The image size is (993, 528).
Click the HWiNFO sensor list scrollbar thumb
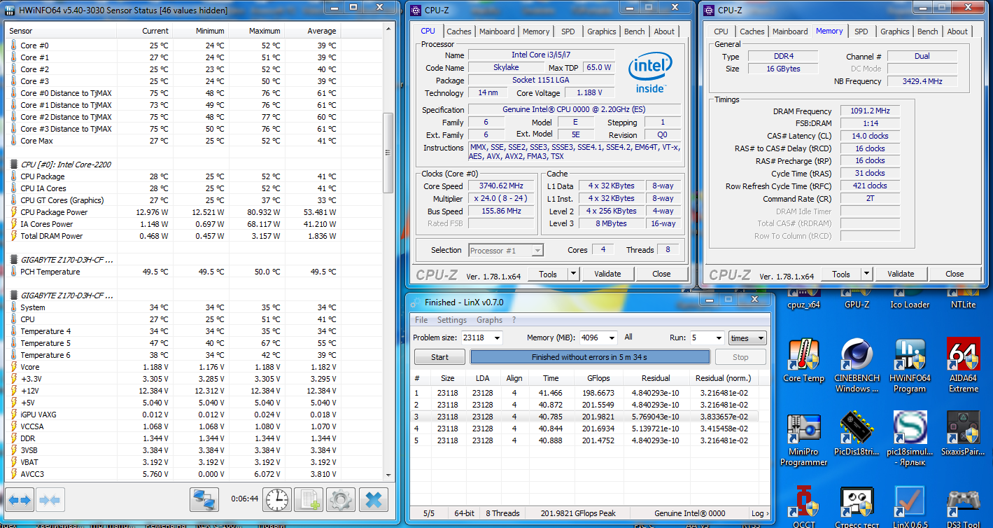point(388,153)
